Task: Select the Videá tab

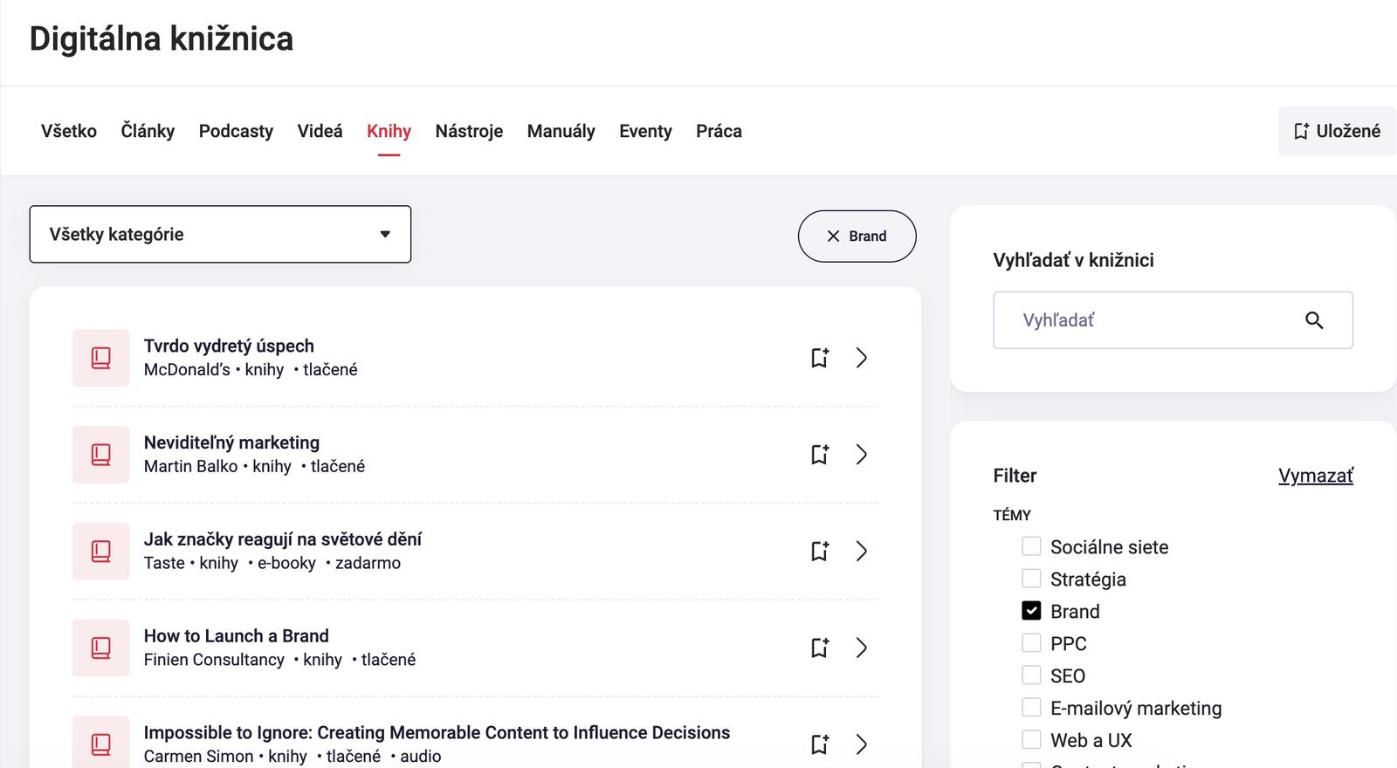Action: click(320, 131)
